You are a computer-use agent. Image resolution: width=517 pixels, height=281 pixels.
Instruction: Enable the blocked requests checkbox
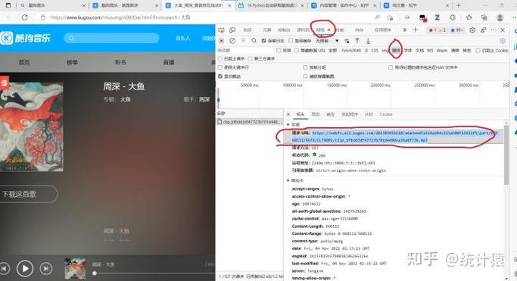pyautogui.click(x=220, y=59)
